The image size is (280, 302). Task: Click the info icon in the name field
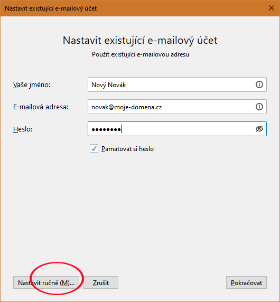coord(259,84)
